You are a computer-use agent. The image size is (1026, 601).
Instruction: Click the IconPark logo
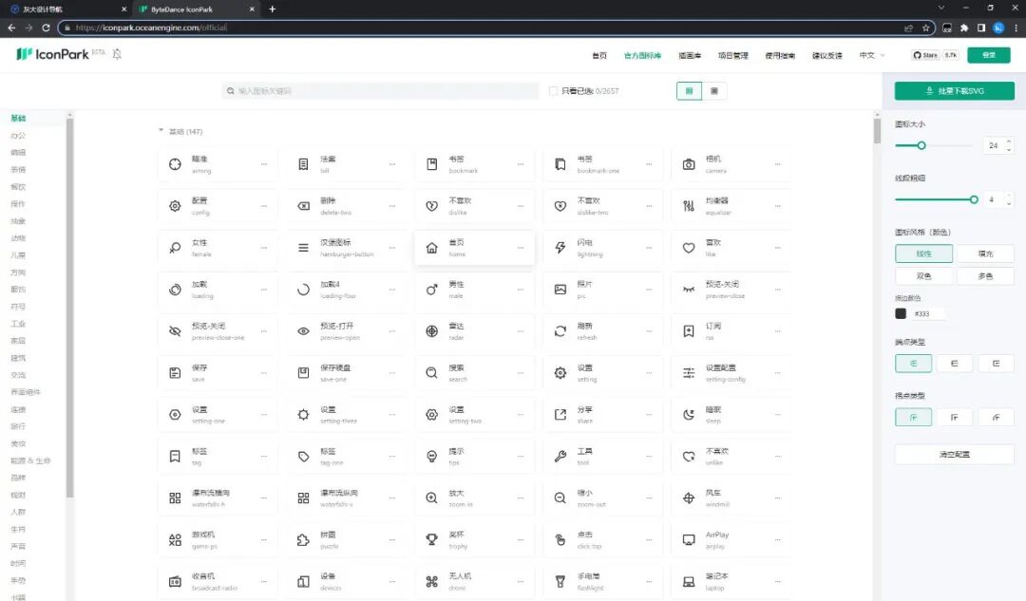(x=53, y=54)
